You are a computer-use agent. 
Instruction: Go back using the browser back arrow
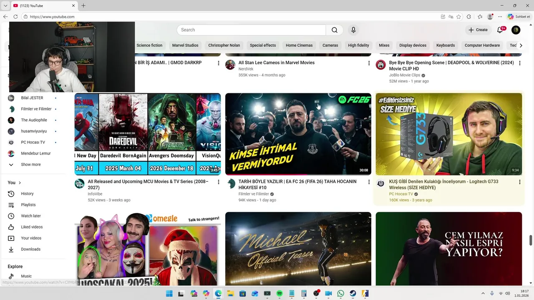pyautogui.click(x=5, y=17)
